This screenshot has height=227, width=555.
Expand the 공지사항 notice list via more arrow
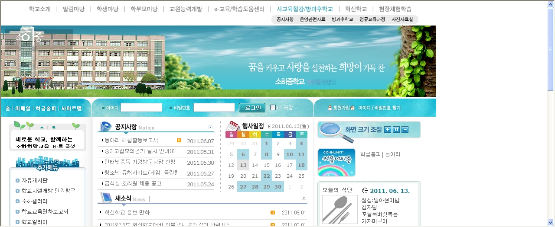(210, 128)
